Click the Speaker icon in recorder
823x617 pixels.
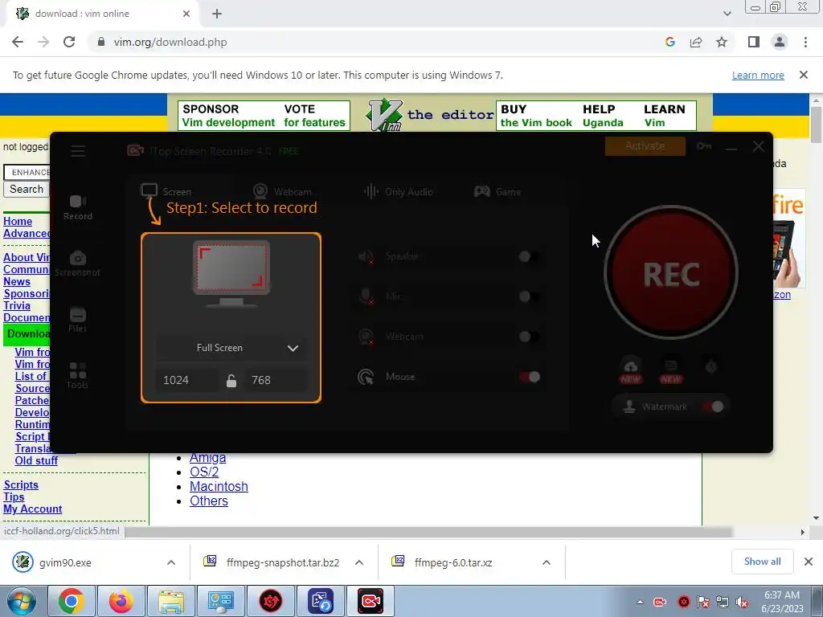366,256
